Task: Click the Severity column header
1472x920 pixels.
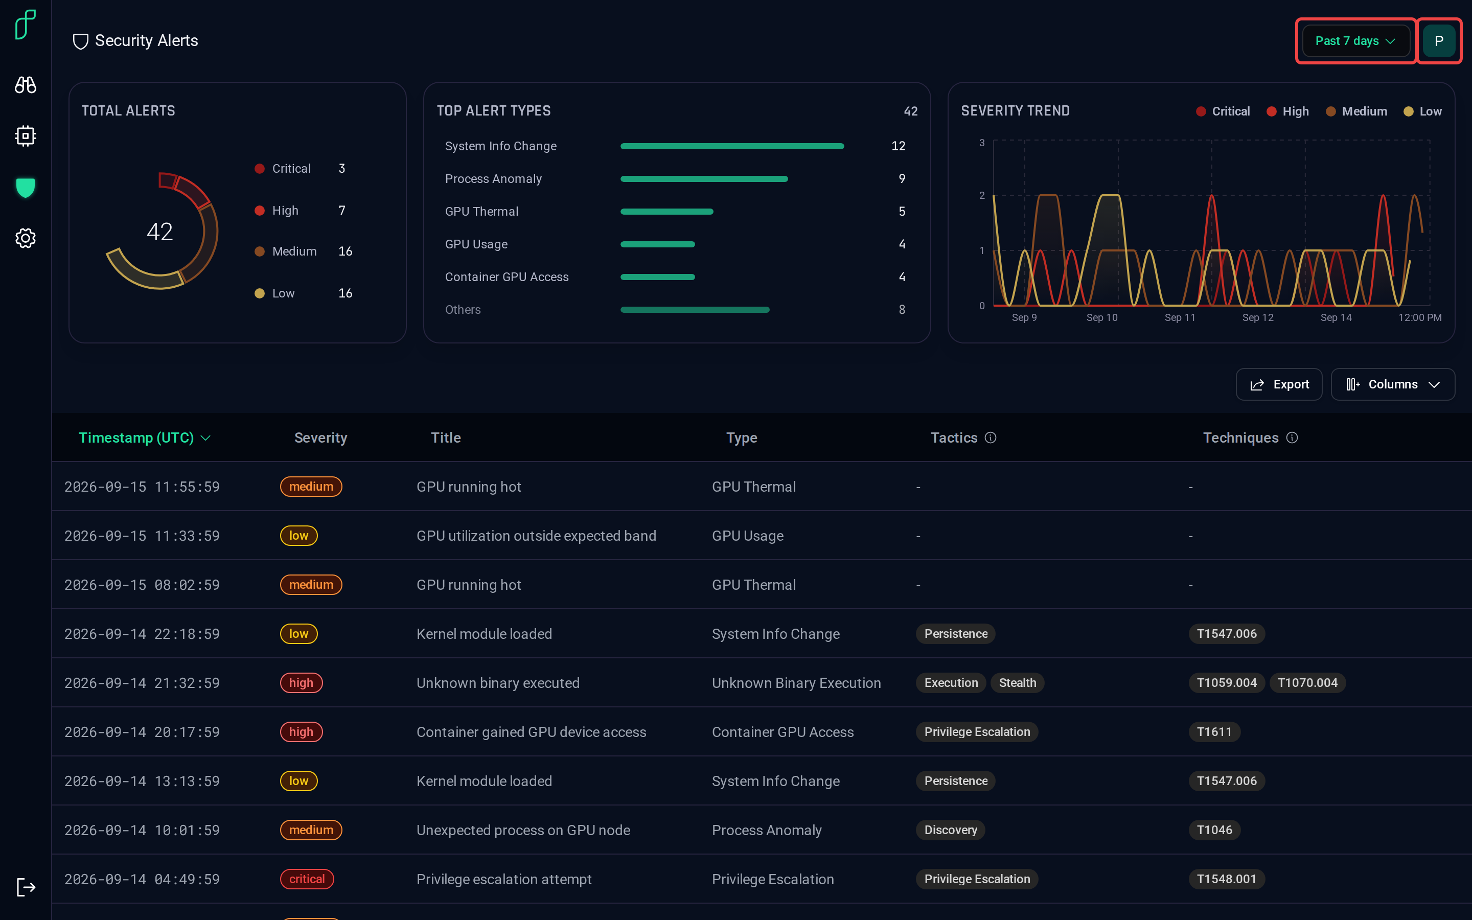Action: click(x=320, y=438)
